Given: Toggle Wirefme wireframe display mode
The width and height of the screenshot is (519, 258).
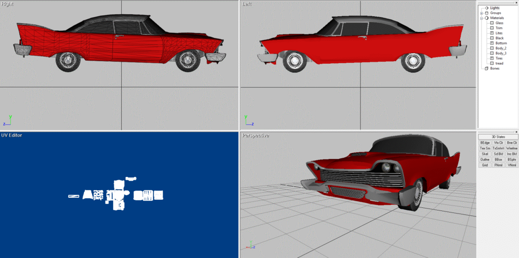Looking at the screenshot, I should point(512,148).
